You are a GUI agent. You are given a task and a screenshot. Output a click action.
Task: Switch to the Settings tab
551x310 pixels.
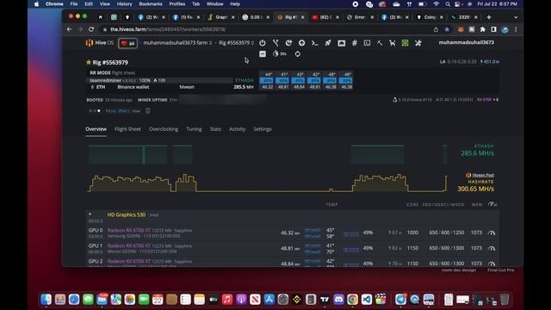(x=263, y=129)
